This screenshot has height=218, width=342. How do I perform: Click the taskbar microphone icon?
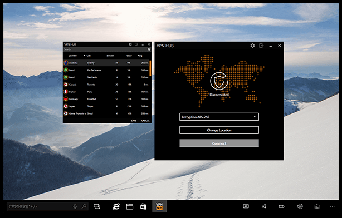click(x=75, y=206)
